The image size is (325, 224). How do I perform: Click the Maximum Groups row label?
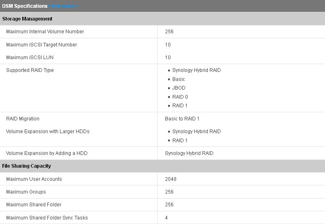tap(26, 192)
